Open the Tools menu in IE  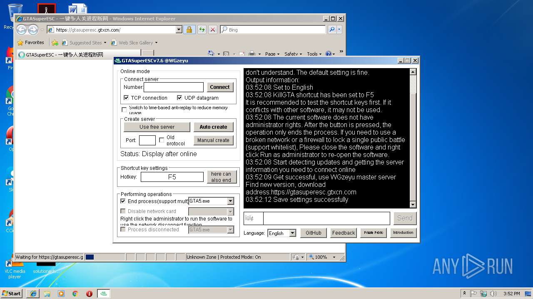click(314, 54)
